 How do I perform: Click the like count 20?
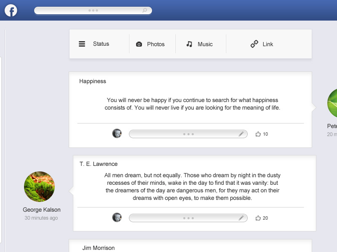[x=265, y=218]
